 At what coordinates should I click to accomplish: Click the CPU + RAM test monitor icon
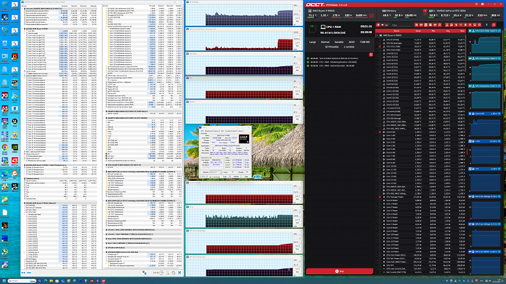(323, 28)
